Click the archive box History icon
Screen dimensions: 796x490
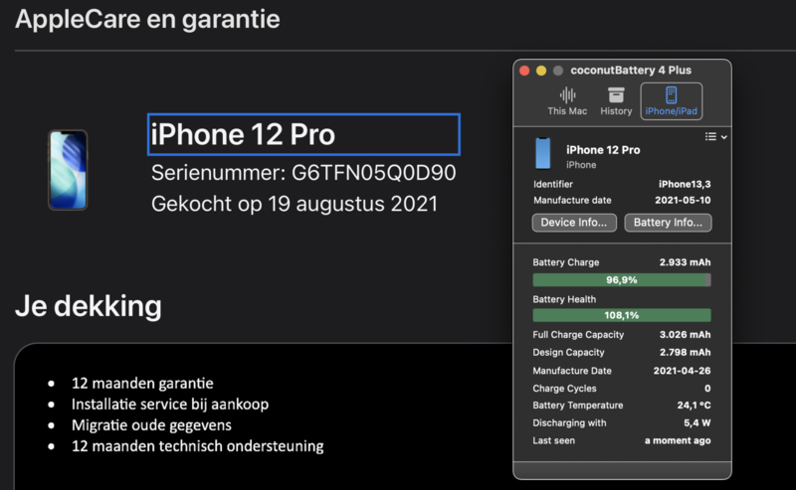616,94
